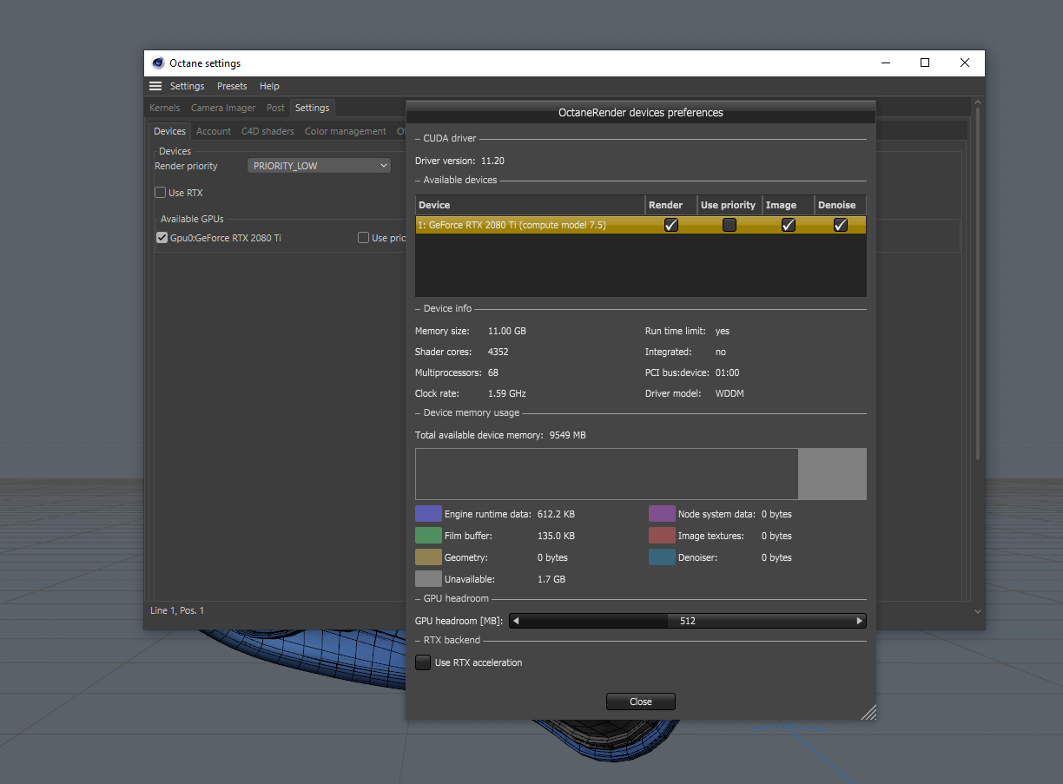
Task: Close the Octane settings window
Action: [x=965, y=63]
